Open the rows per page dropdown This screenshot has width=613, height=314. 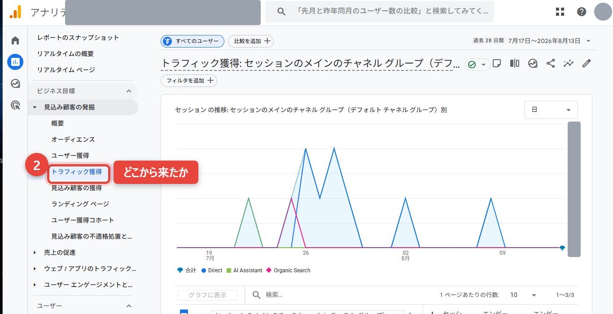(x=523, y=295)
